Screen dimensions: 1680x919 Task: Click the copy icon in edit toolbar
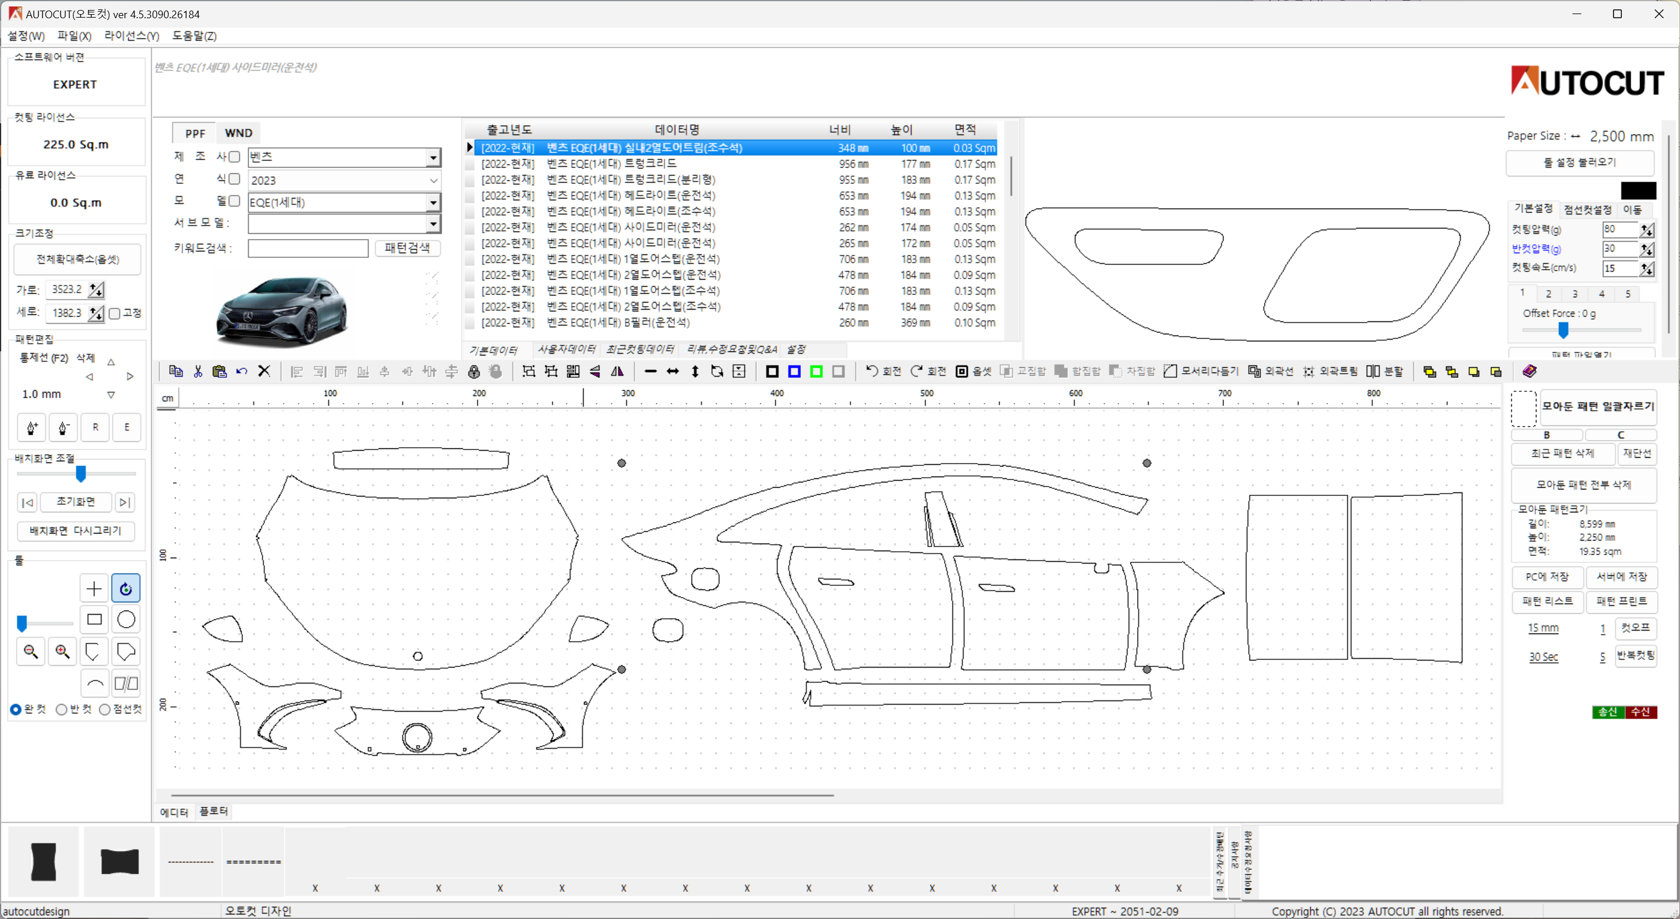pyautogui.click(x=176, y=371)
